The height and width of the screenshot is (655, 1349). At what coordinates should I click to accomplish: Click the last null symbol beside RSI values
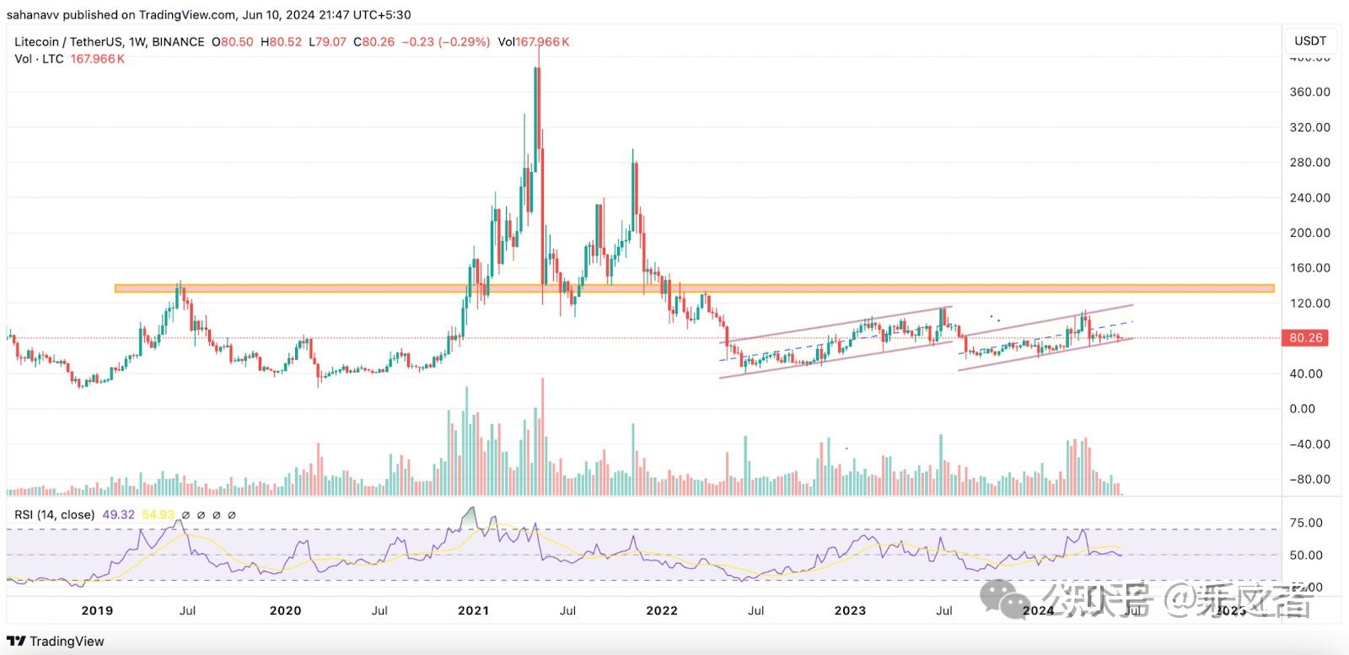(x=232, y=514)
